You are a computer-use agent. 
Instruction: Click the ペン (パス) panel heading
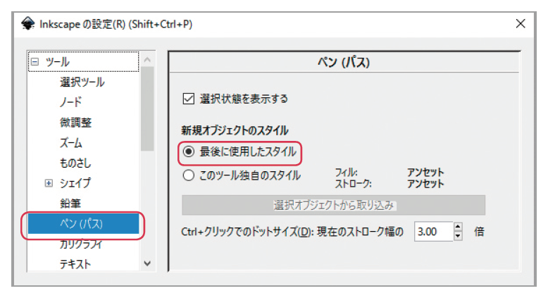coord(344,63)
